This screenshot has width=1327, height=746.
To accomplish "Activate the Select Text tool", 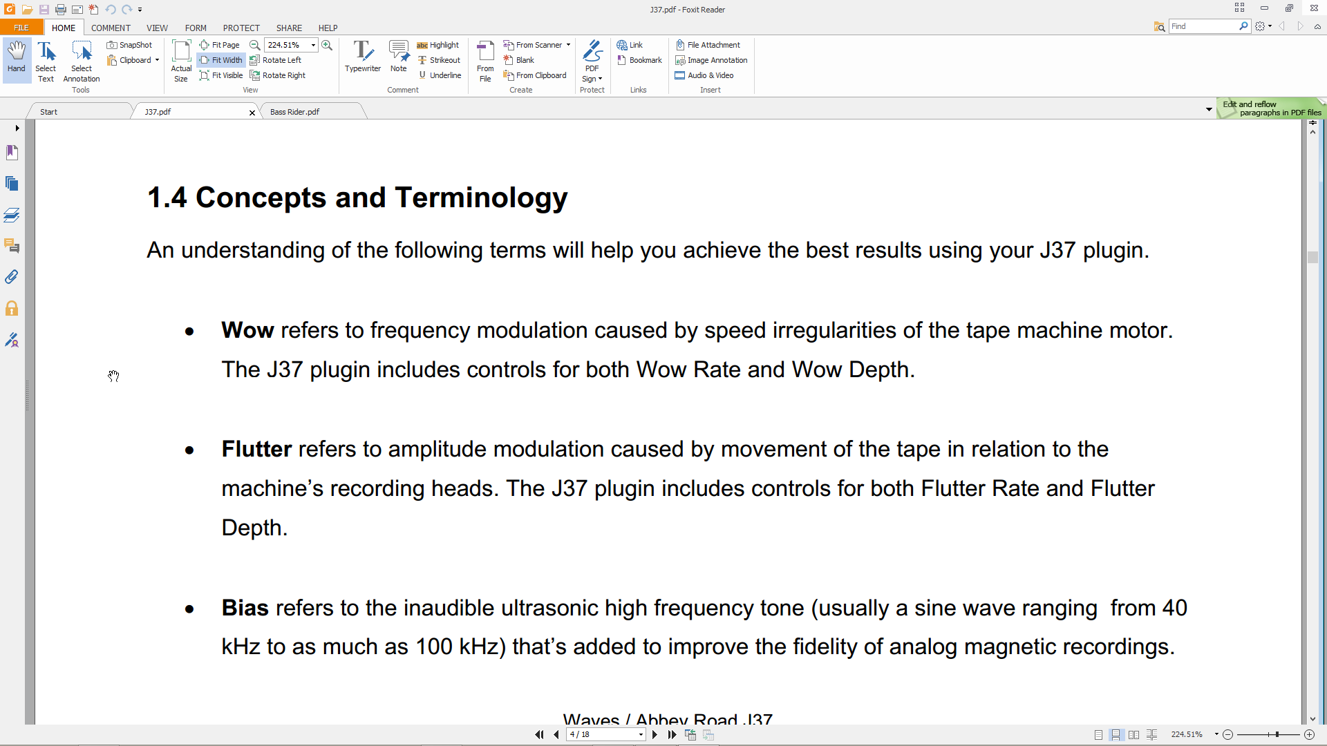I will pos(46,61).
